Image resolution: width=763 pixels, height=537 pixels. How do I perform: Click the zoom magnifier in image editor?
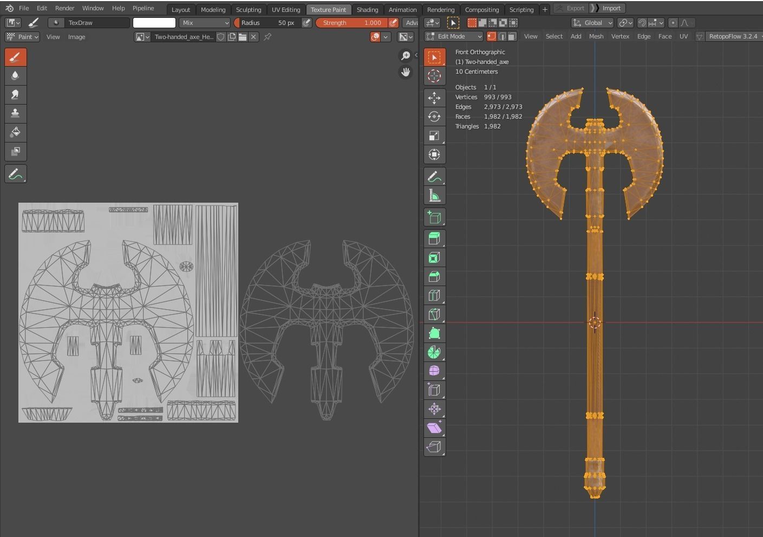(x=405, y=56)
